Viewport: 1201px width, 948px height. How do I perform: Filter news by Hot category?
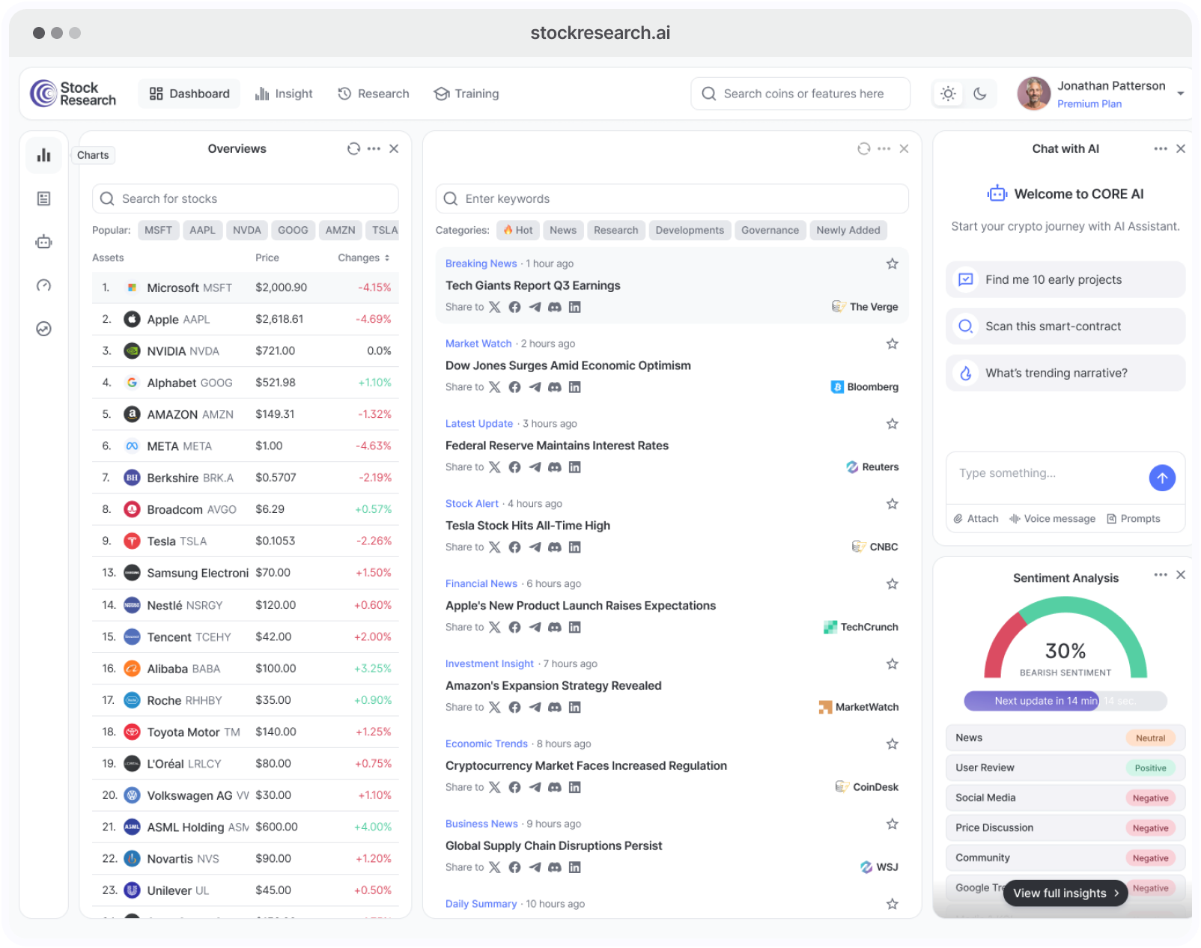[x=517, y=231]
